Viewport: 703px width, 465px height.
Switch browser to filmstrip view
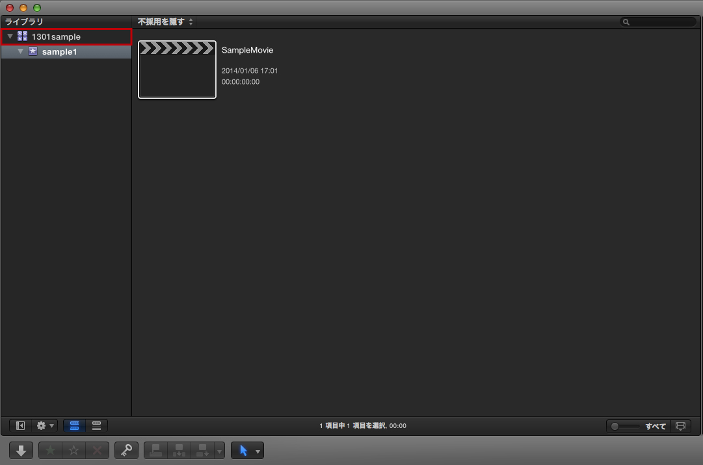(x=74, y=426)
